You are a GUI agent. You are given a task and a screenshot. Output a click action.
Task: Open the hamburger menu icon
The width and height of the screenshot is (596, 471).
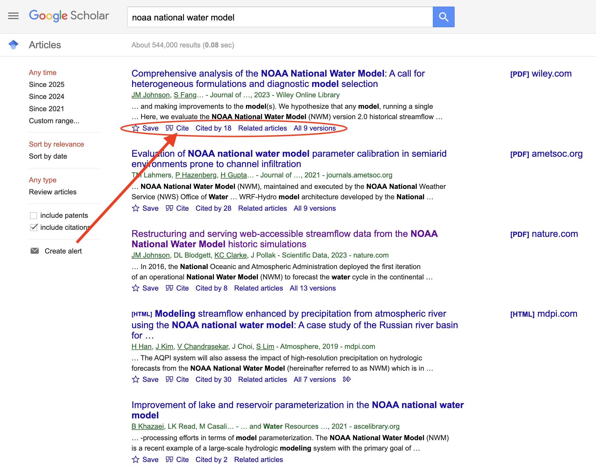click(13, 16)
